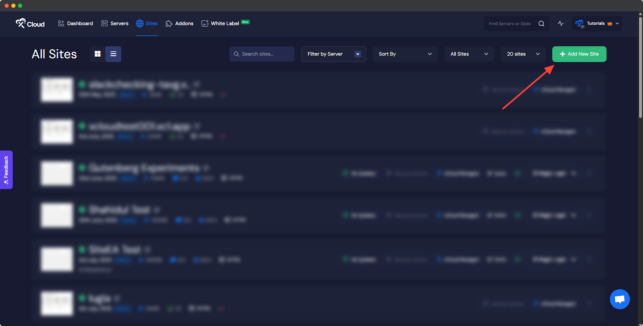Viewport: 643px width, 326px height.
Task: Click the Find Servers or Sites field
Action: 510,24
